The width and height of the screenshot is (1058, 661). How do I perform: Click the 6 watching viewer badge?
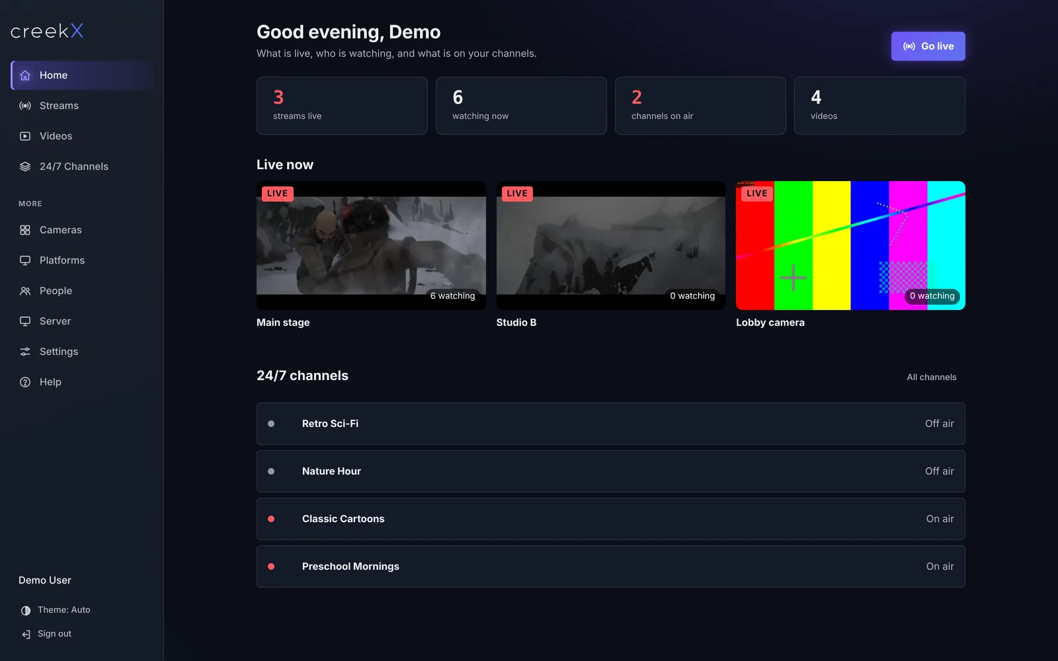pos(453,296)
